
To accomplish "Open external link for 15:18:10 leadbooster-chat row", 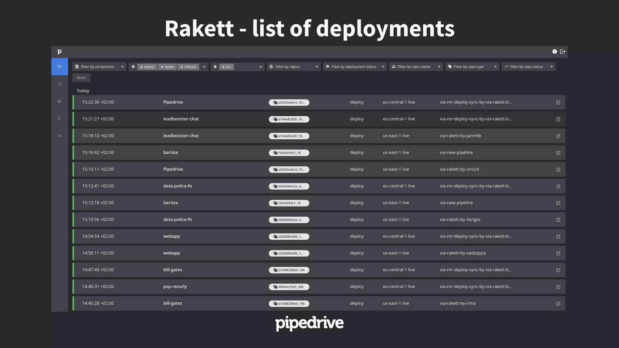I will (x=558, y=136).
